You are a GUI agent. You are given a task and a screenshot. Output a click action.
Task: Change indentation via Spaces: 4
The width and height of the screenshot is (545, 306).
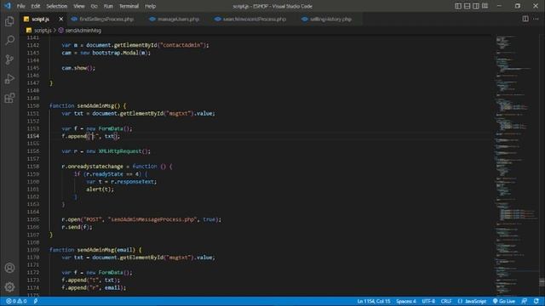[406, 301]
